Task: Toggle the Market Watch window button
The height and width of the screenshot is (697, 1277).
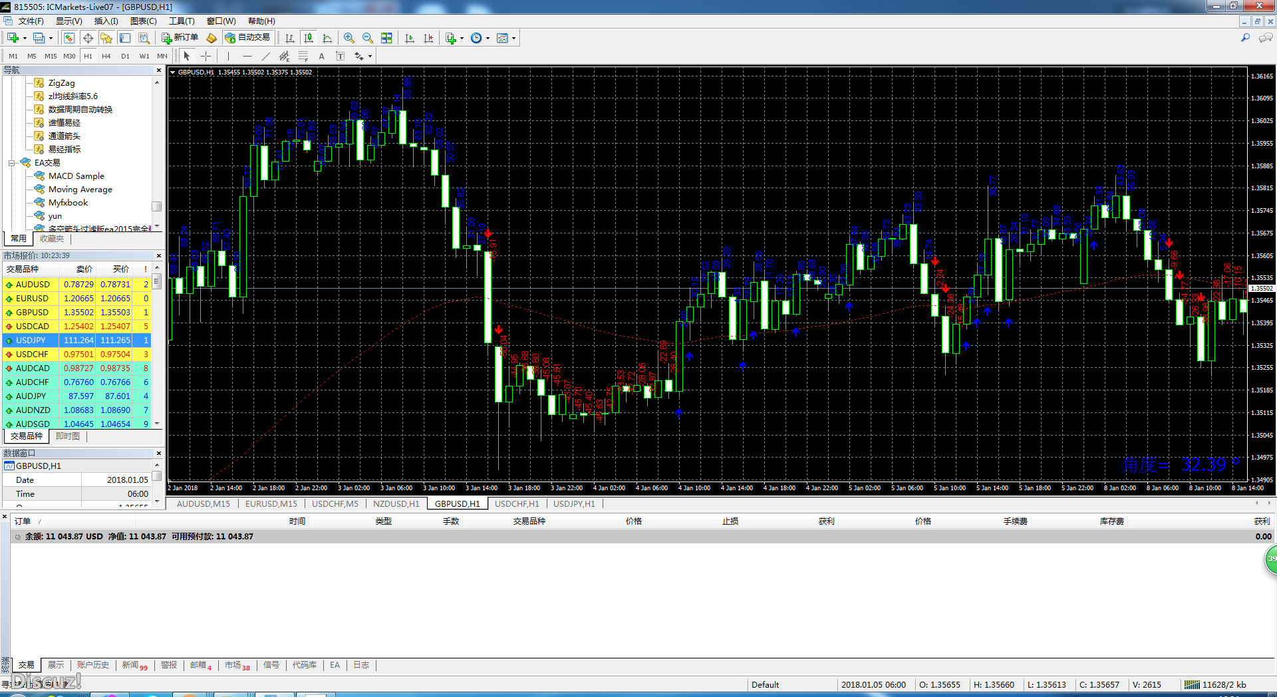Action: 69,38
